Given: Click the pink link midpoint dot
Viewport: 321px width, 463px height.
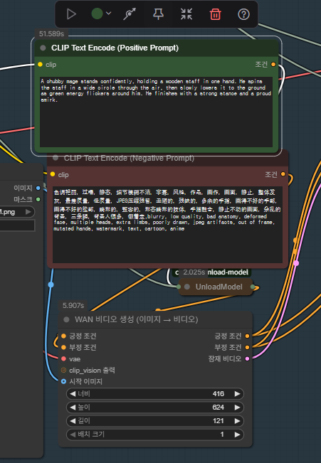Looking at the screenshot, I should pyautogui.click(x=296, y=263).
